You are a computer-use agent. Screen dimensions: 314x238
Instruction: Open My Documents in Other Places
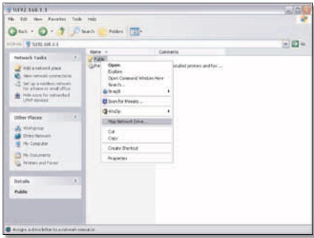[37, 155]
